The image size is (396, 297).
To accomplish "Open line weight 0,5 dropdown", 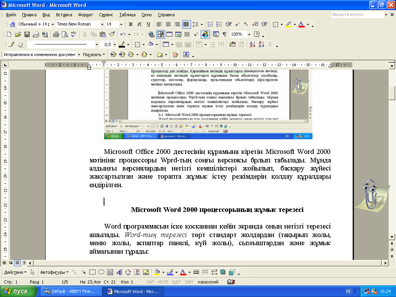I will pos(114,45).
